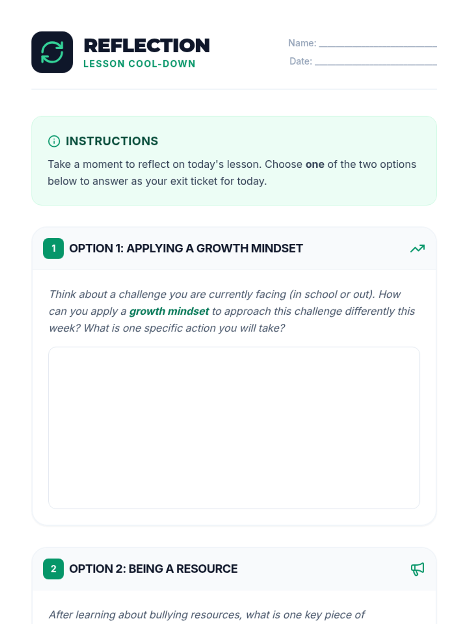Click the Date blank line field
The image size is (468, 624).
click(376, 62)
